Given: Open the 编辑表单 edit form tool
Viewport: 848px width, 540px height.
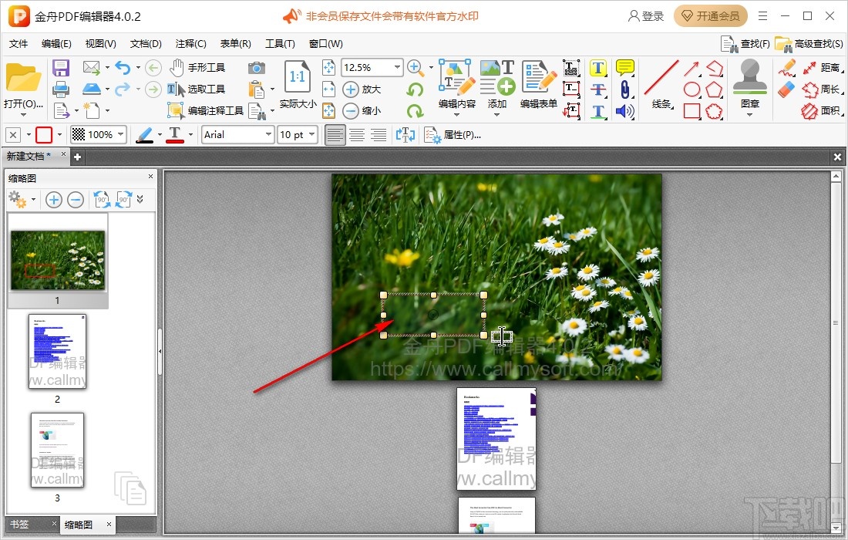Looking at the screenshot, I should pos(539,84).
